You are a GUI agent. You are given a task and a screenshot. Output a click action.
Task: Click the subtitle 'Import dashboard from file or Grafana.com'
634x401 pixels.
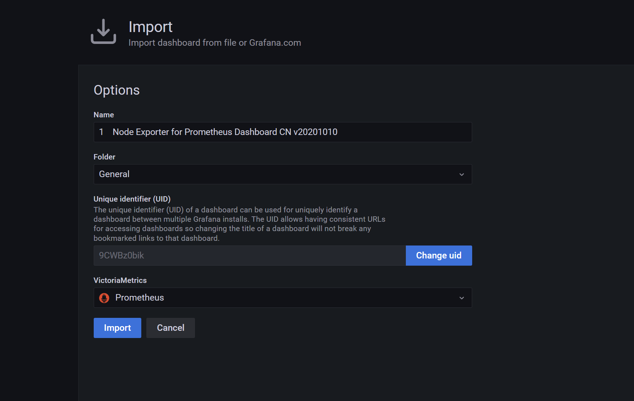pyautogui.click(x=215, y=43)
